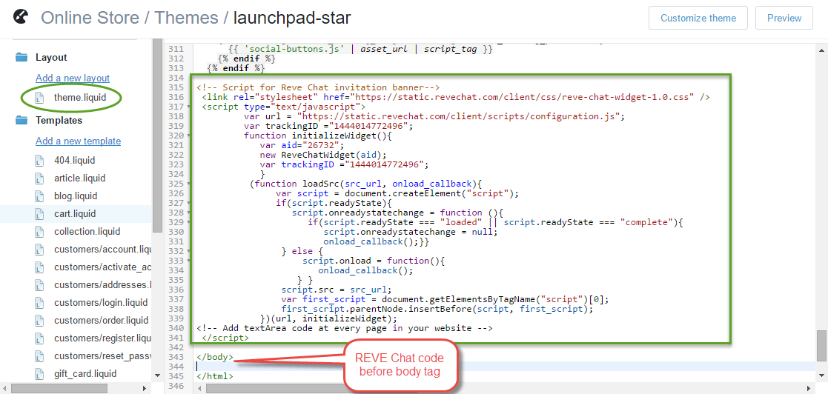Click the file icon beside customers/login.liquid

coord(39,304)
